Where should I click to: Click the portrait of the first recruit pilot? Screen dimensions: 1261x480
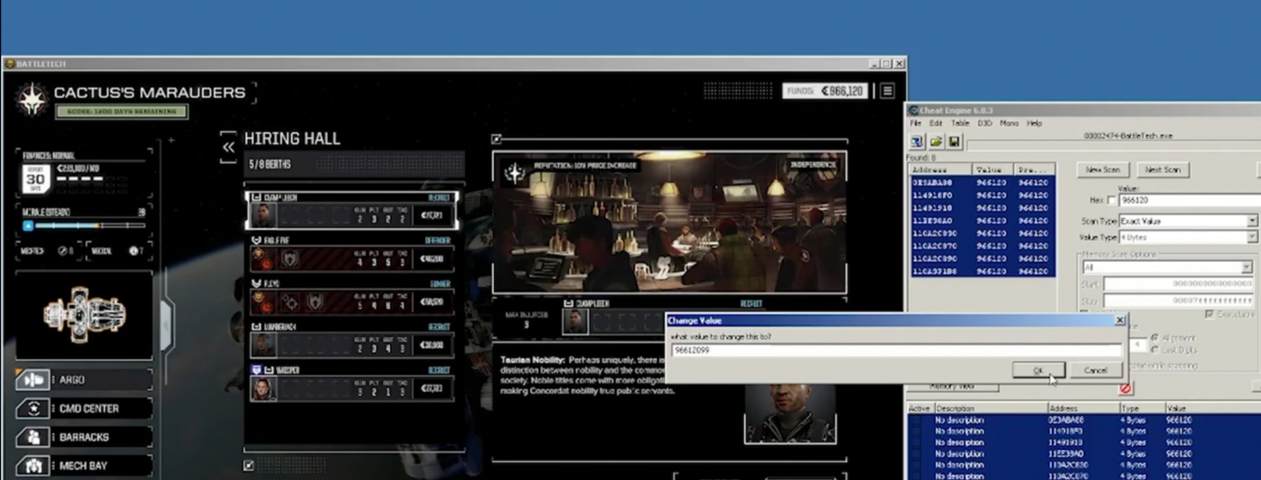coord(263,215)
